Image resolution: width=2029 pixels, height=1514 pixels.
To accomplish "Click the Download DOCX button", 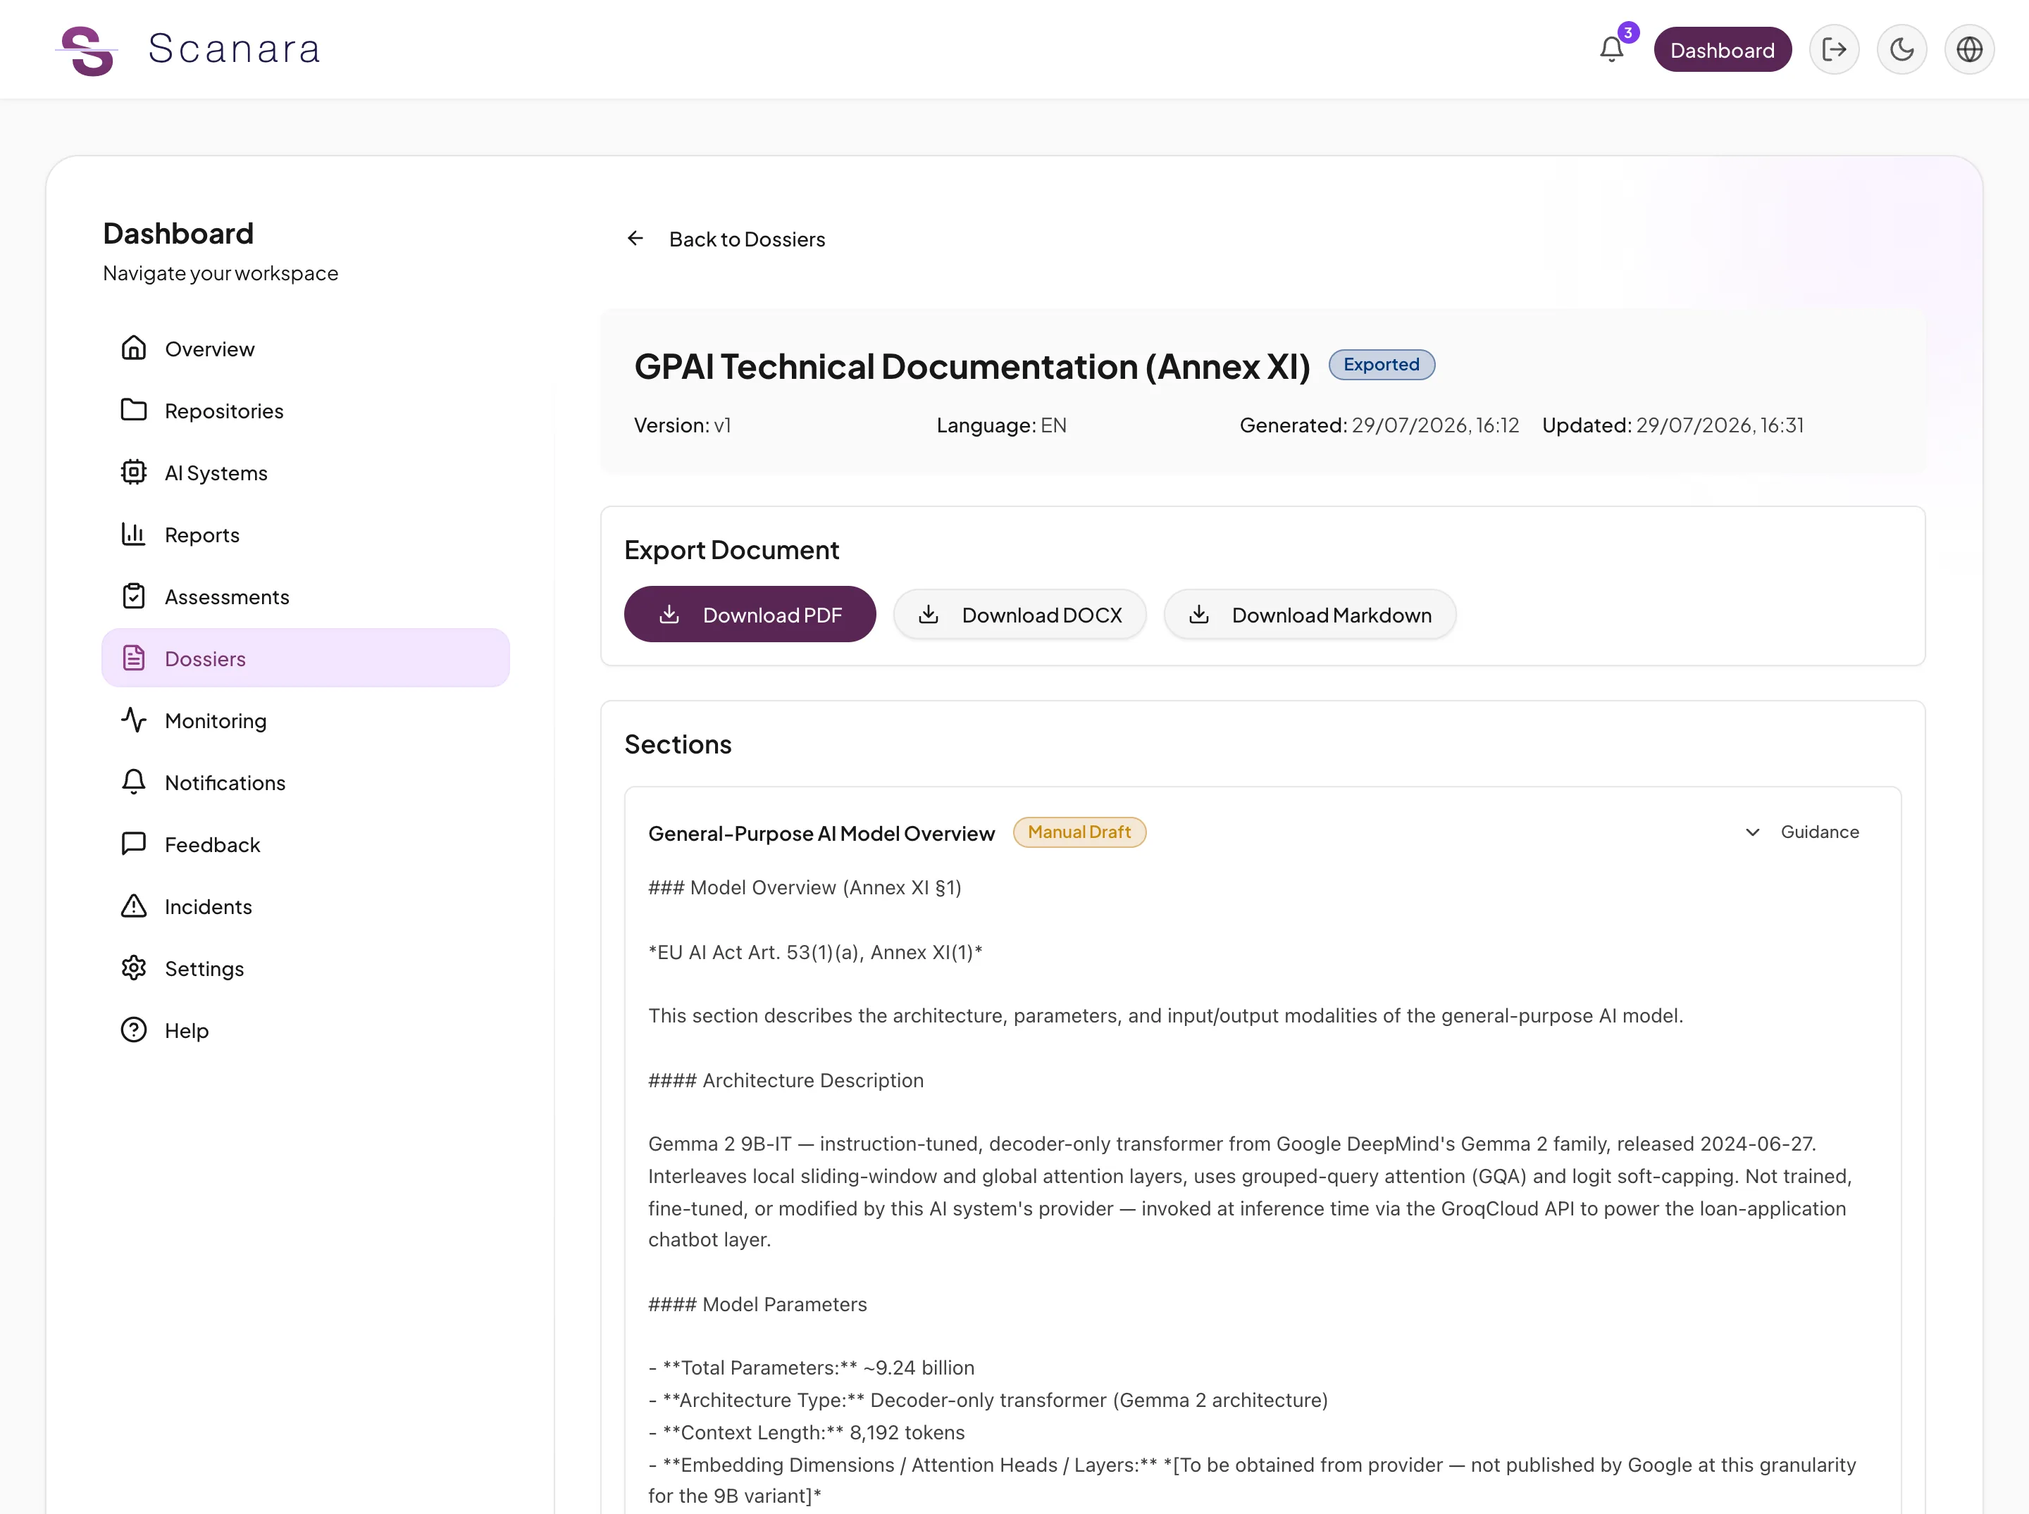I will [1019, 614].
